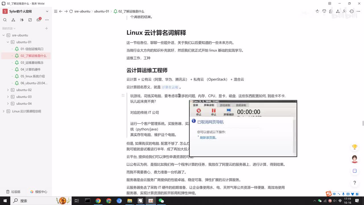The height and width of the screenshot is (205, 364).
Task: Click the favorite star icon in top bar
Action: coord(317,11)
